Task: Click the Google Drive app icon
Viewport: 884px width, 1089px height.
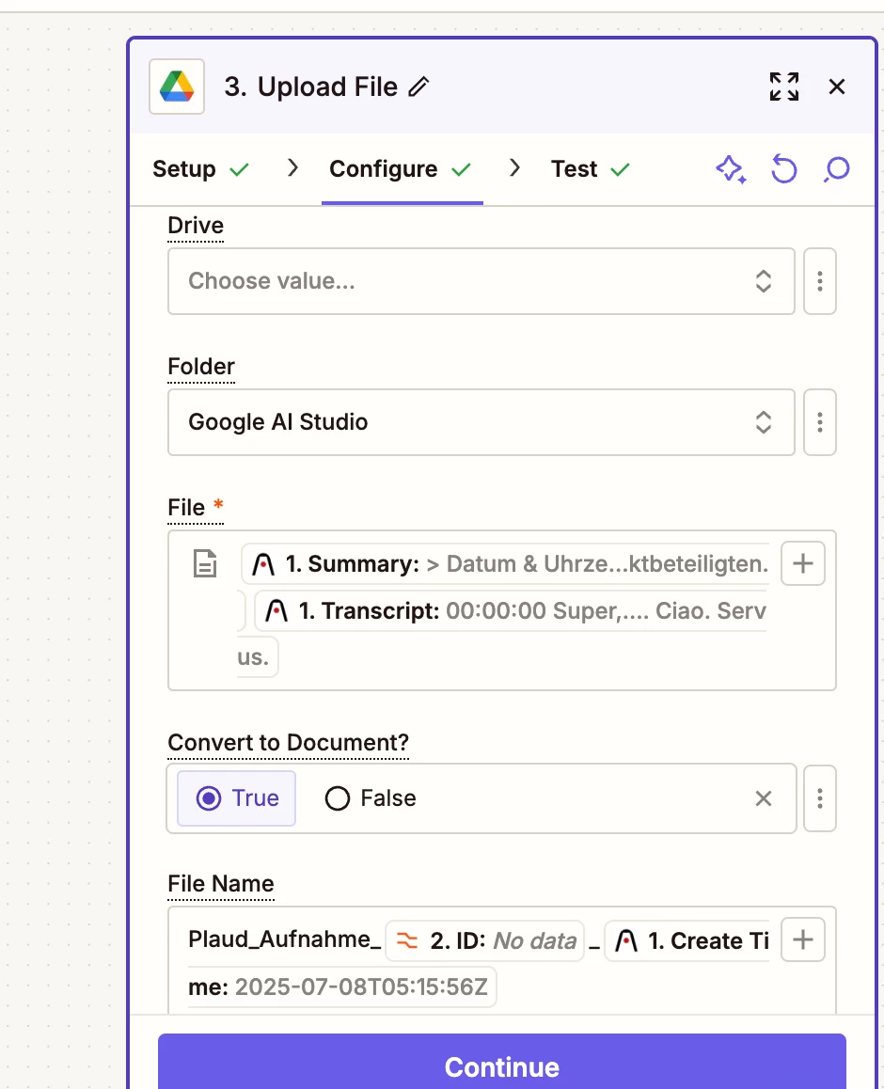Action: [x=177, y=87]
